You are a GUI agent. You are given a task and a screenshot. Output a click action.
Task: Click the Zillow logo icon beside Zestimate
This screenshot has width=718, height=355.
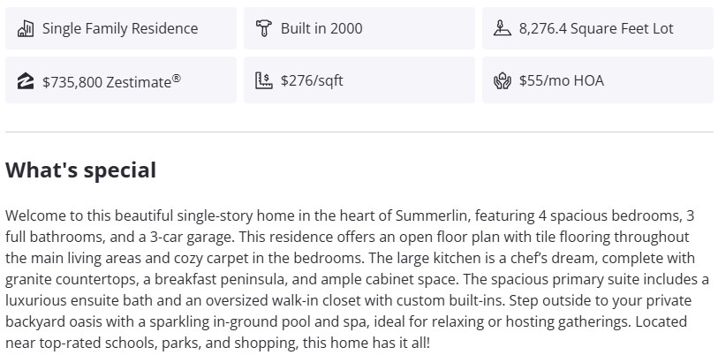pos(26,81)
